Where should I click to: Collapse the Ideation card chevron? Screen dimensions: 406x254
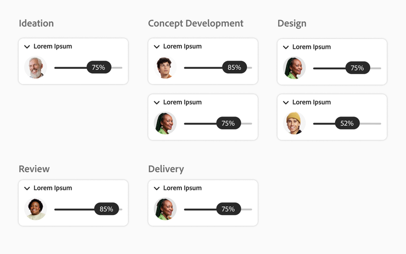click(27, 47)
